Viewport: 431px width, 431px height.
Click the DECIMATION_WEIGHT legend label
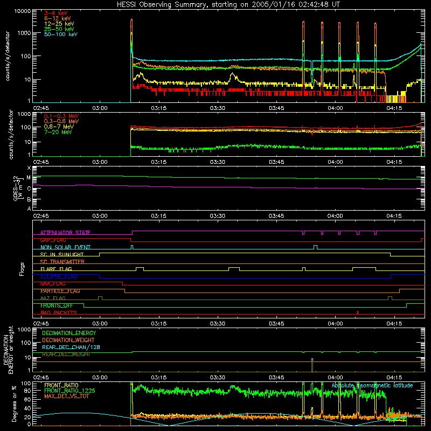click(x=68, y=340)
